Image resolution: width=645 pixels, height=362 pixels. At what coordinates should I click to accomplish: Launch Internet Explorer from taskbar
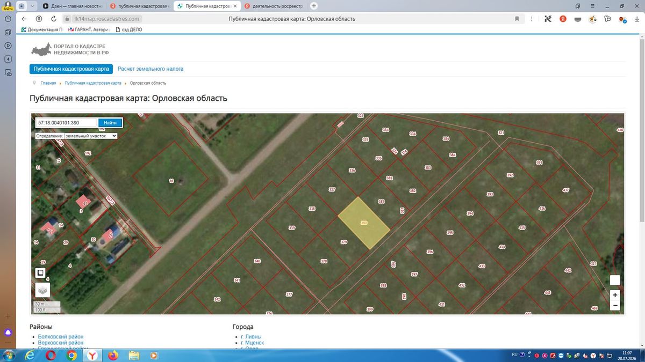click(x=30, y=356)
